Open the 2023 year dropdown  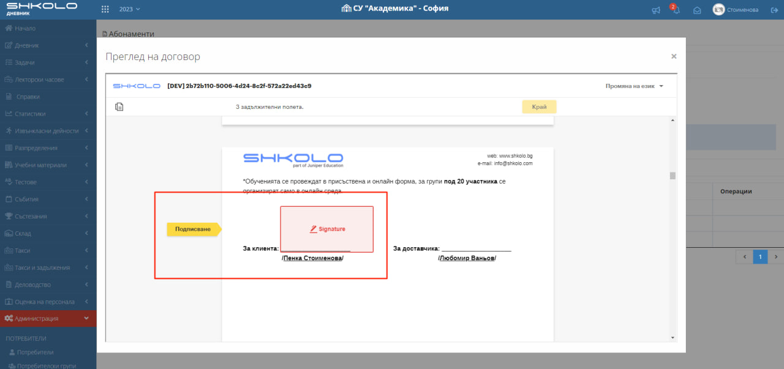click(129, 9)
